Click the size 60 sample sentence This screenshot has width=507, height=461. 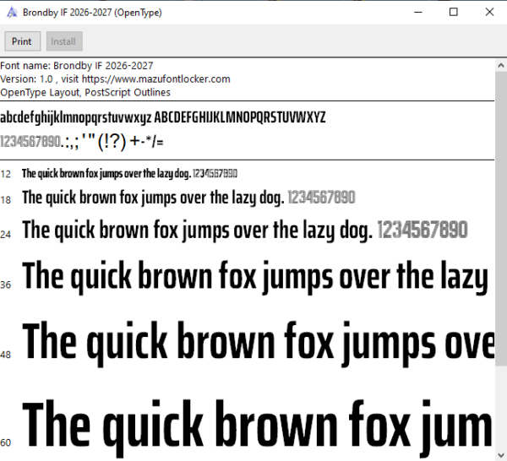pyautogui.click(x=258, y=427)
